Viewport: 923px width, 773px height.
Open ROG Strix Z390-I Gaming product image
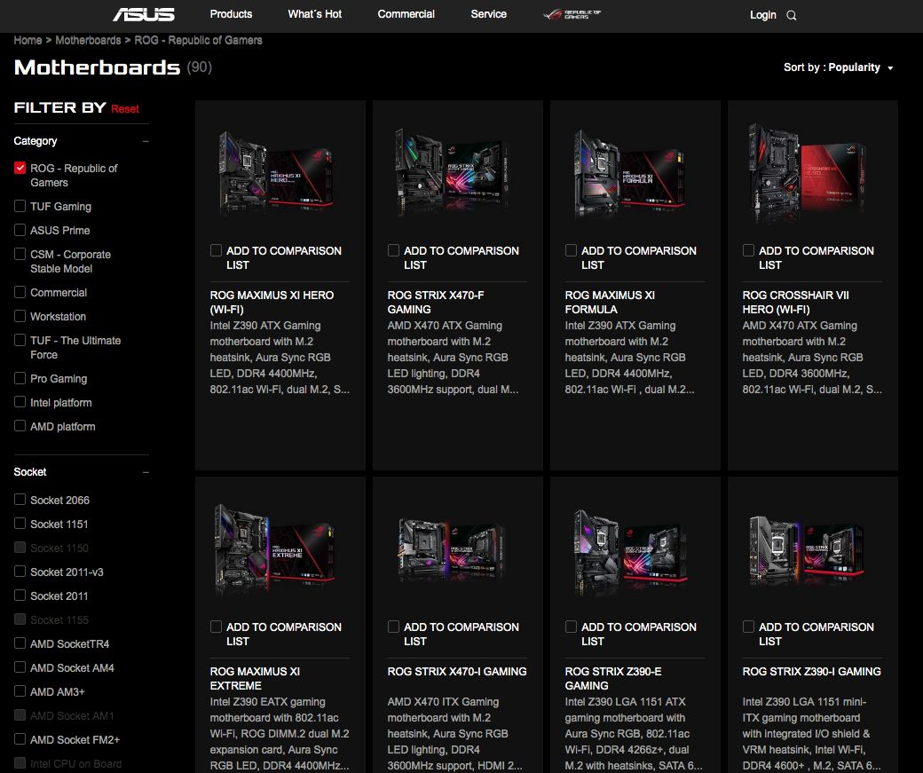(x=807, y=549)
